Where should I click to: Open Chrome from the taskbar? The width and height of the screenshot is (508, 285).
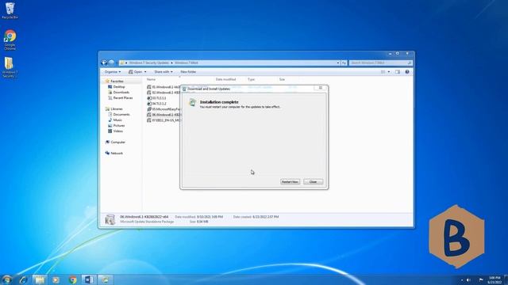tap(72, 279)
